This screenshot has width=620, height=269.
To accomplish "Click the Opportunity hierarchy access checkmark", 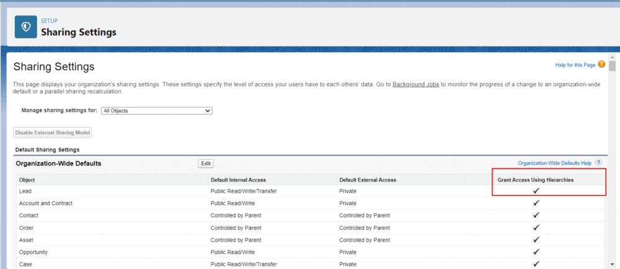I will click(x=536, y=252).
